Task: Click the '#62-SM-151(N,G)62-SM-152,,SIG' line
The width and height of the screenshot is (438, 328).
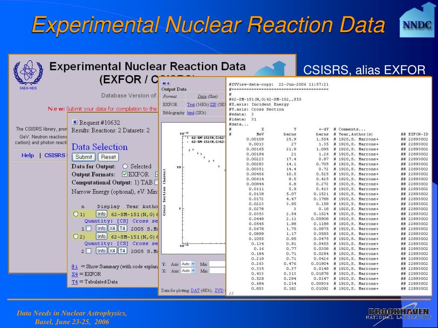Action: [265, 99]
